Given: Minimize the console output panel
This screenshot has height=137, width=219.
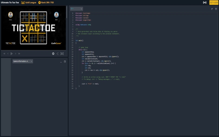Looking at the screenshot, I should coord(61,62).
